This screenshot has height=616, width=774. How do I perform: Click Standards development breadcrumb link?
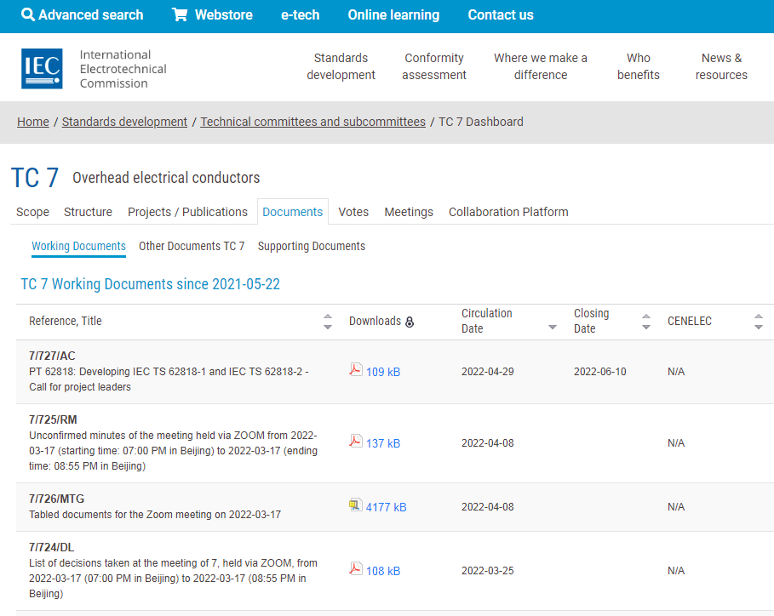(x=124, y=122)
